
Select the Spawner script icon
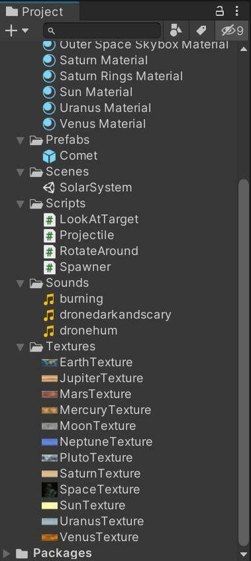(50, 268)
